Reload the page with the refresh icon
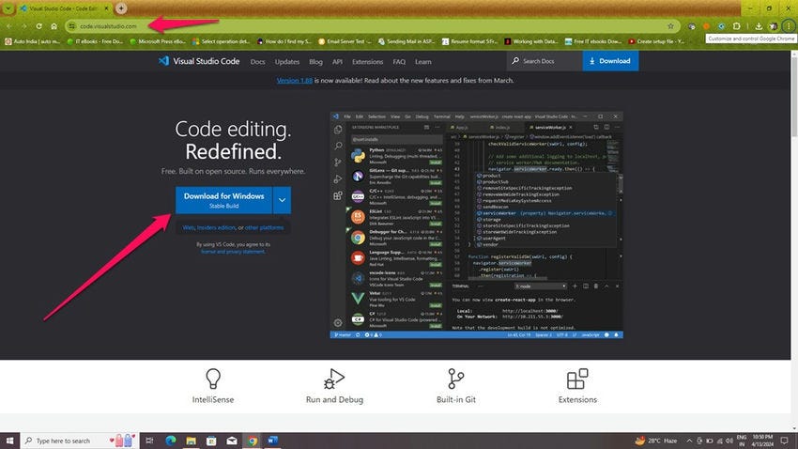Image resolution: width=798 pixels, height=449 pixels. click(x=38, y=26)
